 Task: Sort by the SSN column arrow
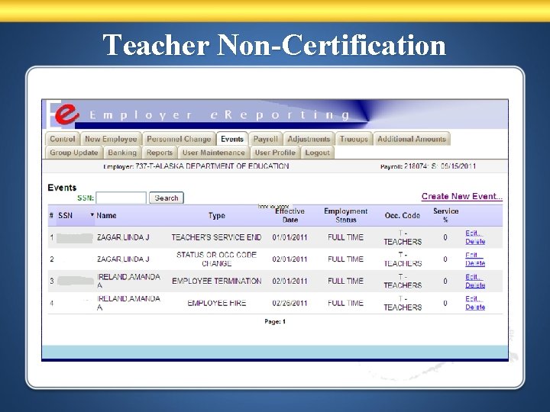tap(92, 214)
